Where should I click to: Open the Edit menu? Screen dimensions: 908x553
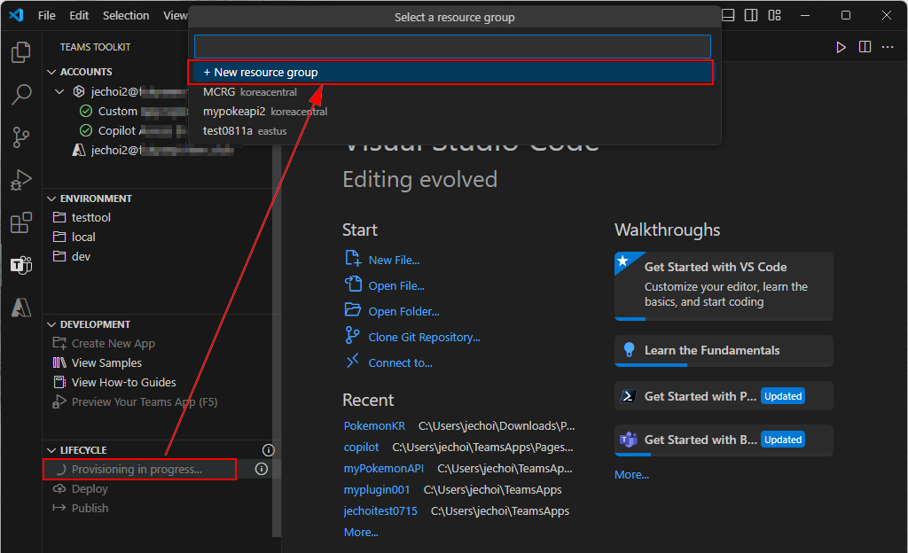pos(79,16)
